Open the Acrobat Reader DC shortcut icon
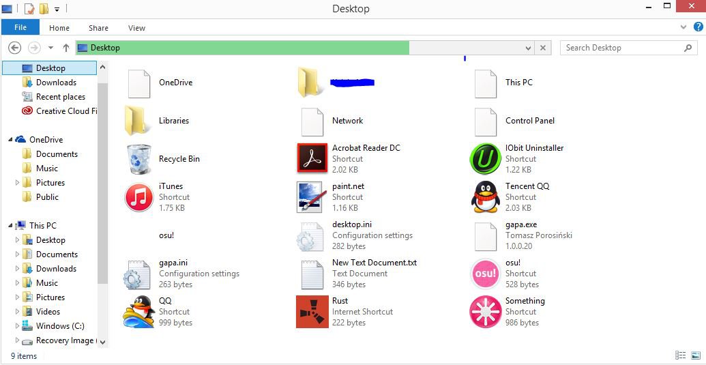The width and height of the screenshot is (706, 365). tap(312, 158)
